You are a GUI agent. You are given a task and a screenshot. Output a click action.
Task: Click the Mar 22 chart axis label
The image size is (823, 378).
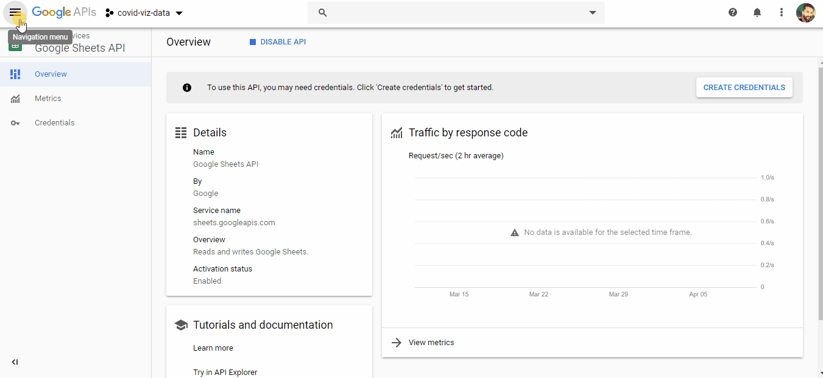[539, 295]
